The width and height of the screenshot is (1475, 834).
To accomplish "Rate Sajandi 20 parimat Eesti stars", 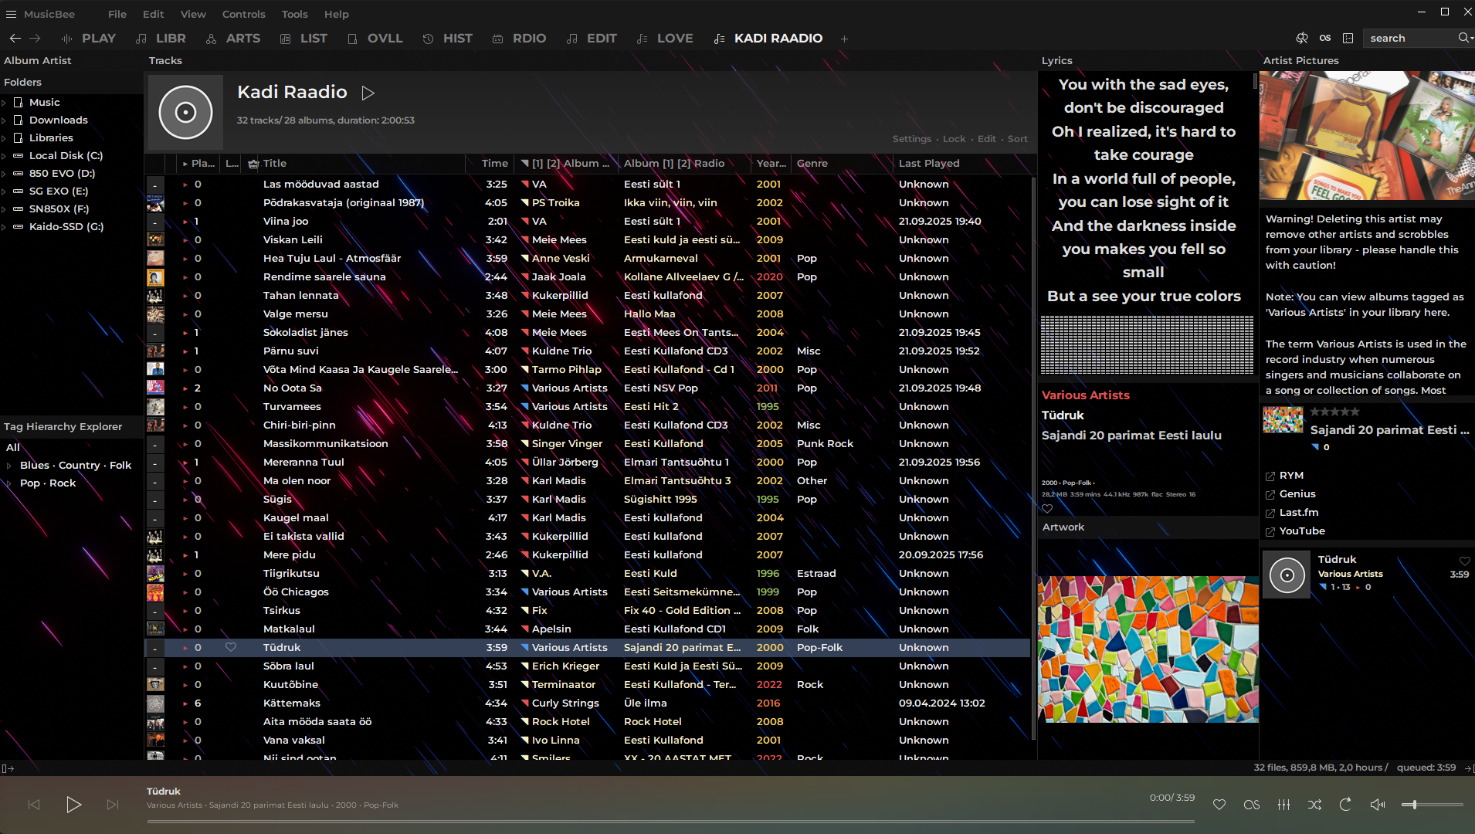I will (x=1334, y=412).
